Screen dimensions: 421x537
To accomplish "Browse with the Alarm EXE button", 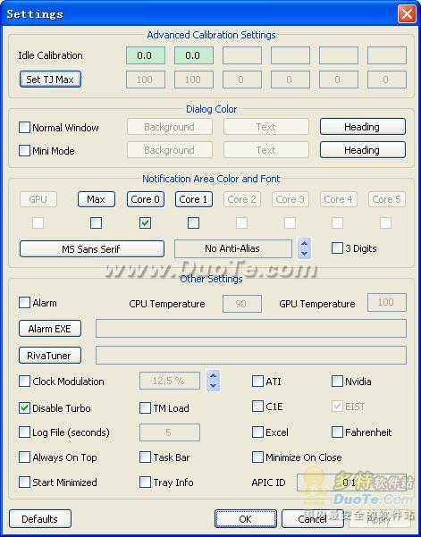I will pyautogui.click(x=50, y=329).
